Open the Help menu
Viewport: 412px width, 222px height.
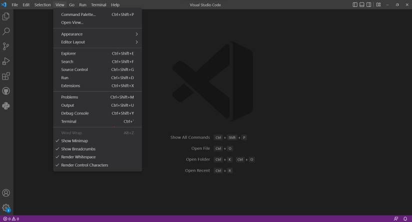pyautogui.click(x=115, y=4)
